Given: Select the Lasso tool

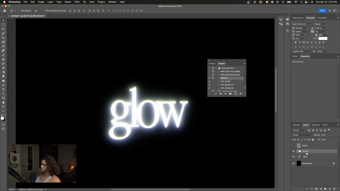Looking at the screenshot, I should click(x=3, y=29).
